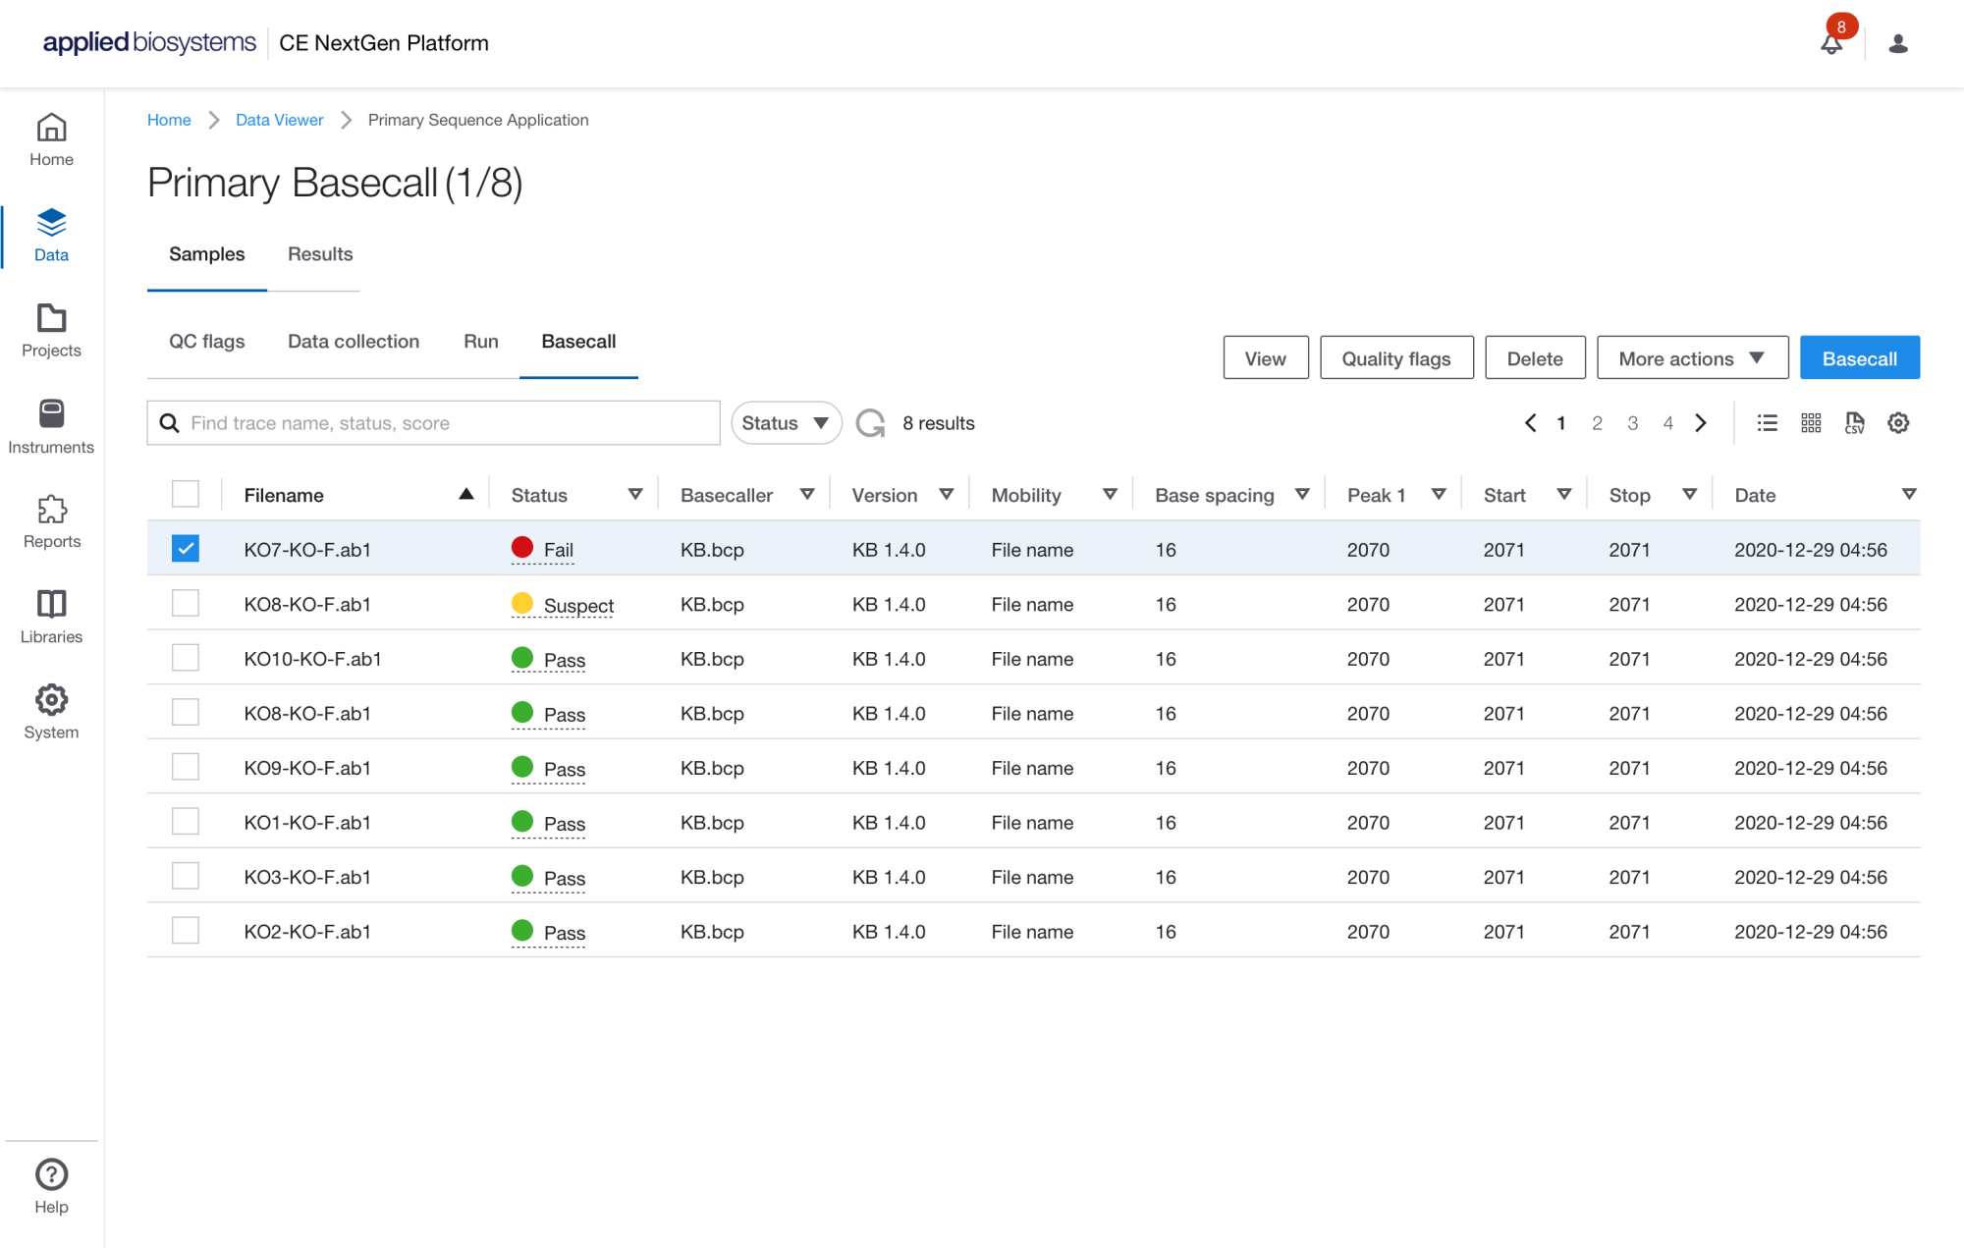
Task: Go to Reports in the sidebar
Action: coord(51,521)
